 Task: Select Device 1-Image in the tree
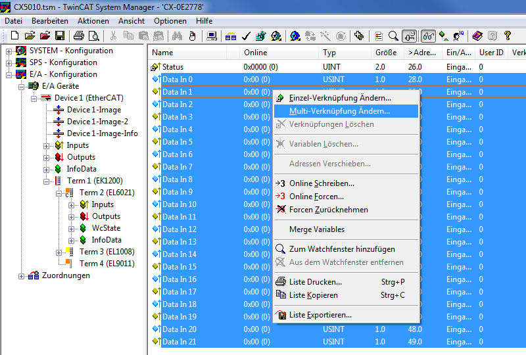coord(94,110)
